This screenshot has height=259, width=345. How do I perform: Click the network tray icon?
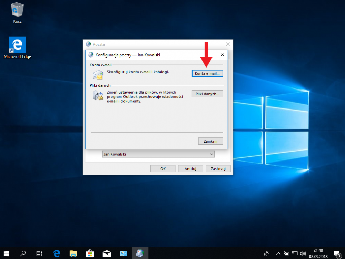click(x=295, y=253)
